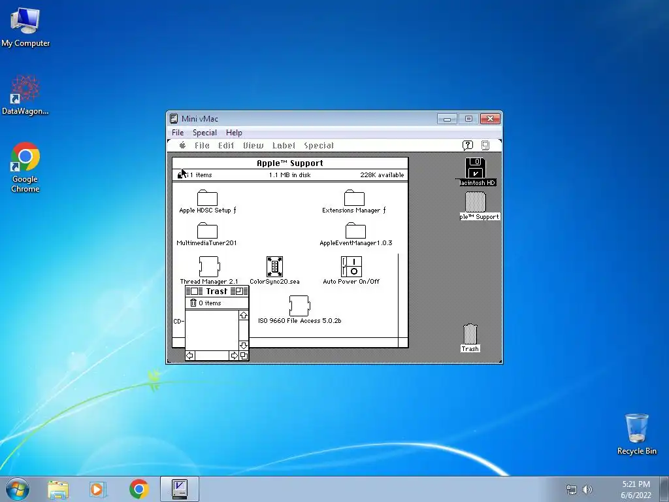This screenshot has width=669, height=502.
Task: Click the Trash window close box
Action: [194, 291]
